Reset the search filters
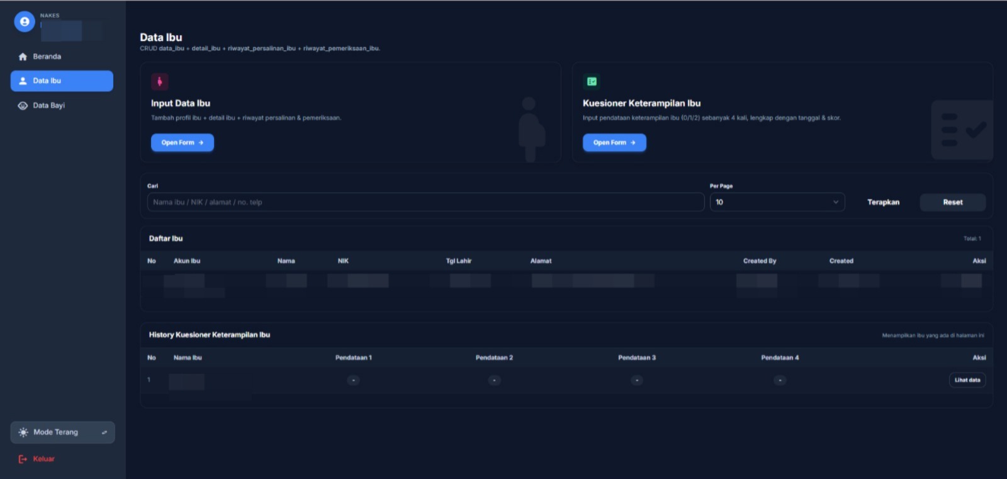The width and height of the screenshot is (1007, 479). (952, 202)
